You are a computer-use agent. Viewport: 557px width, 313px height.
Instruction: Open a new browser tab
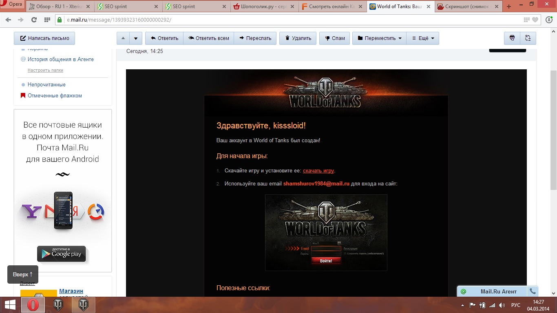click(x=508, y=7)
